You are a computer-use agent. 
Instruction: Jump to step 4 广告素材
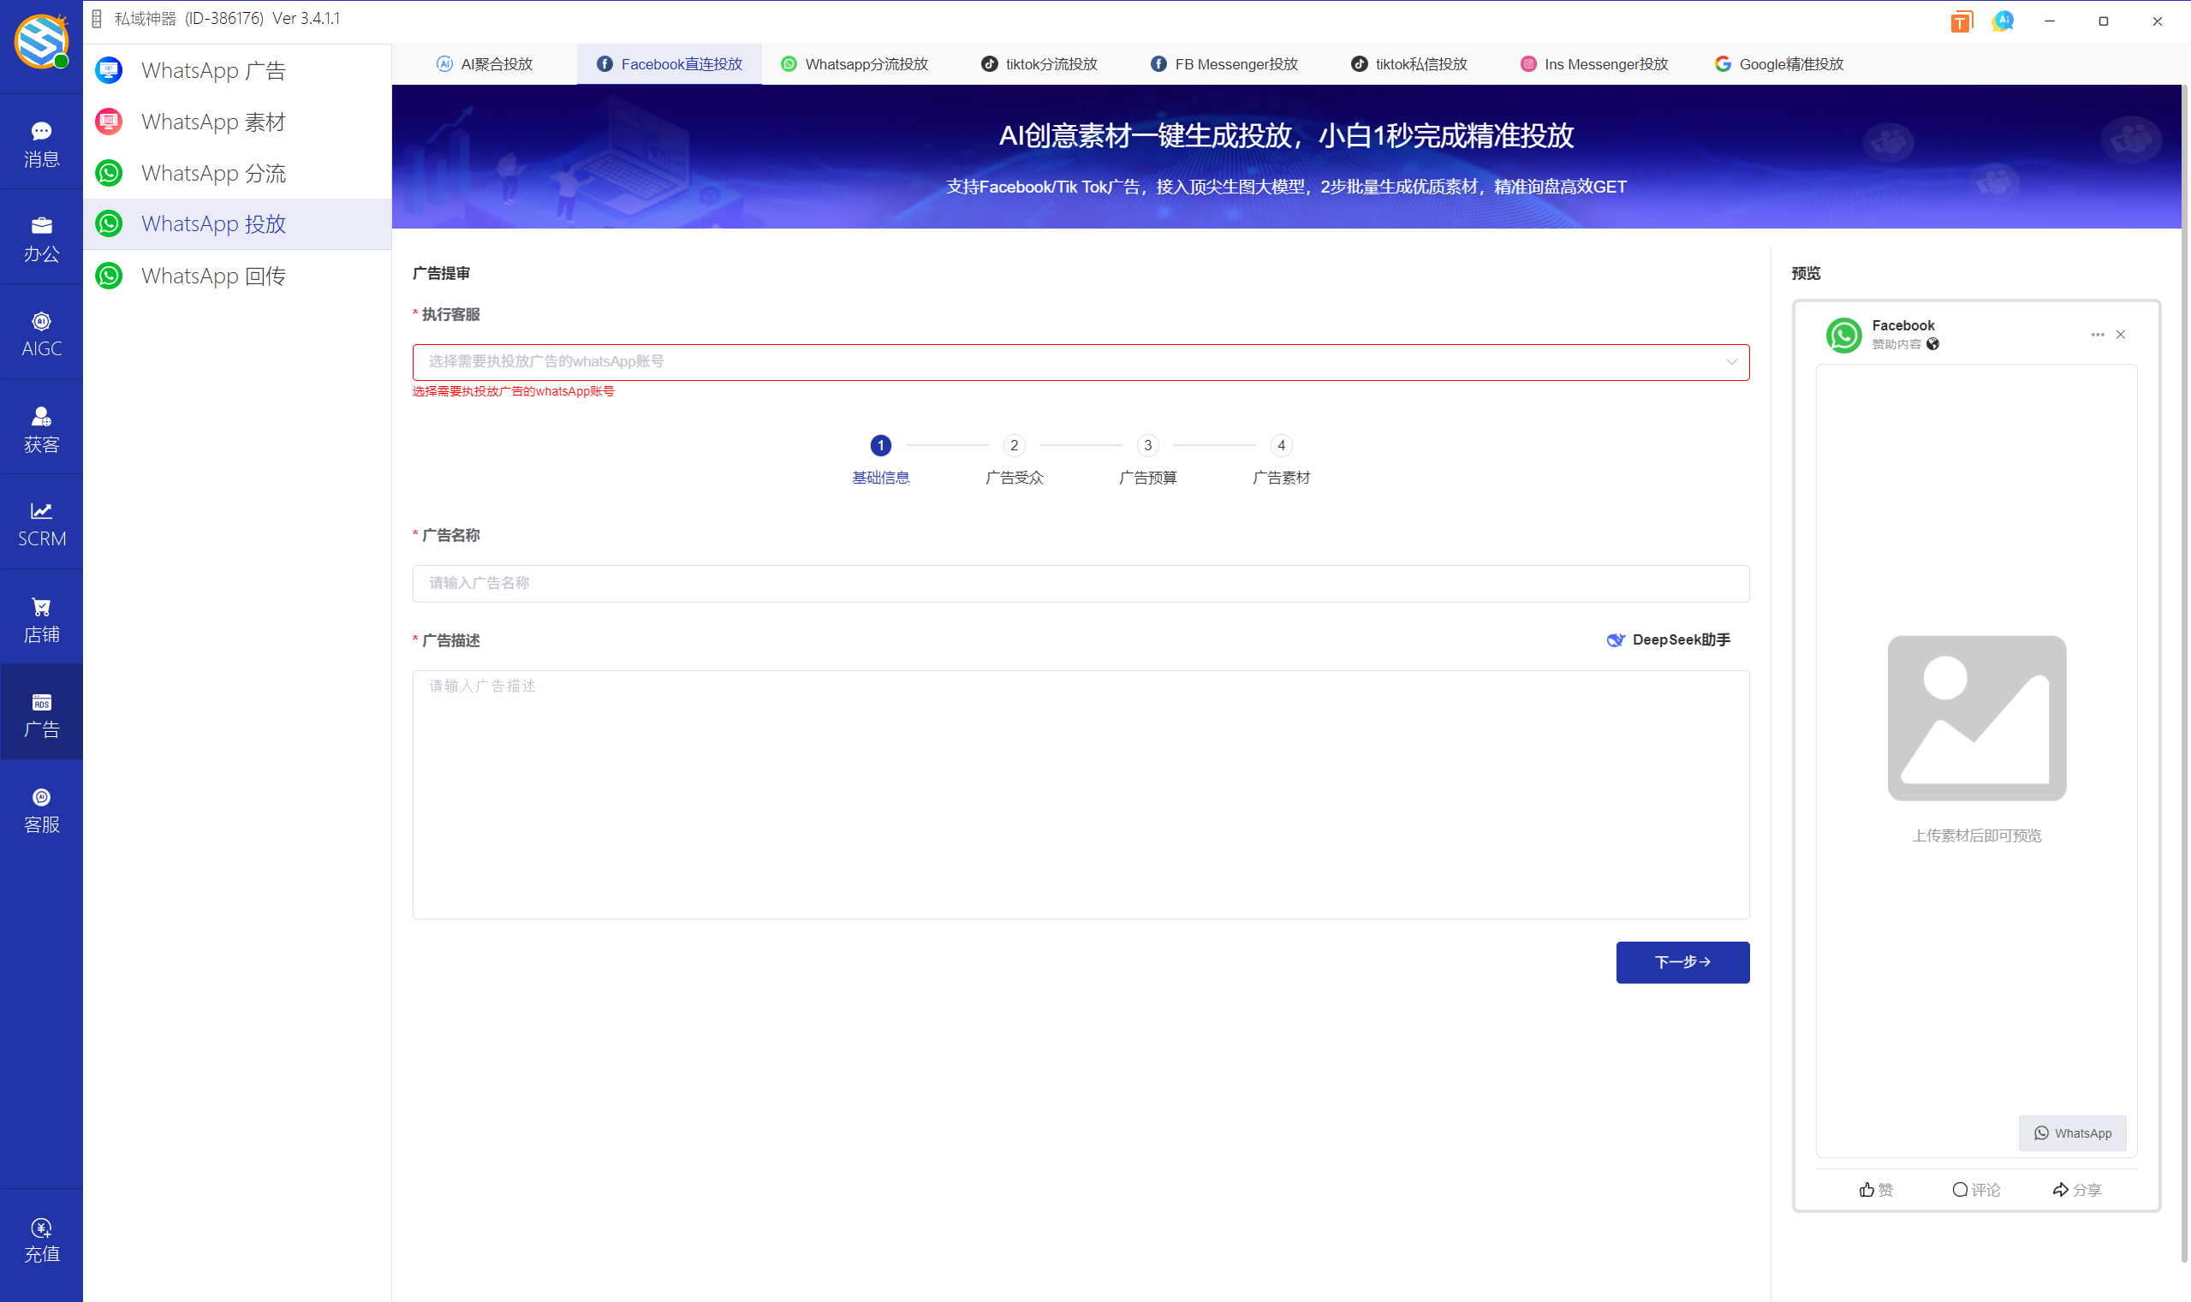pyautogui.click(x=1280, y=445)
